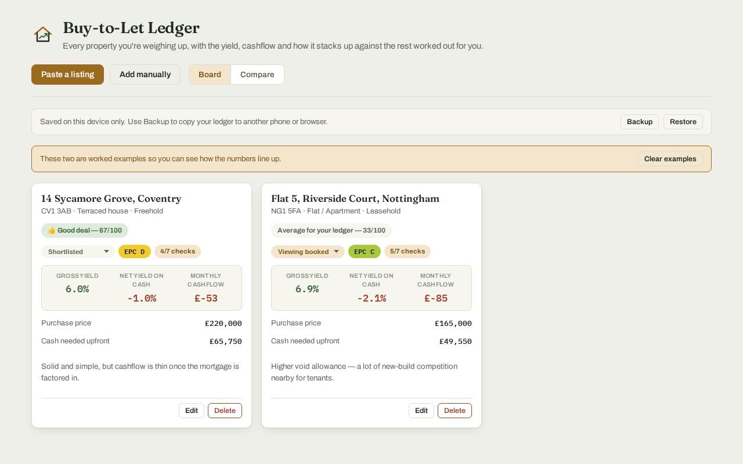Screen dimensions: 743x464
Task: Open the Viewing booked status dropdown
Action: [x=308, y=252]
